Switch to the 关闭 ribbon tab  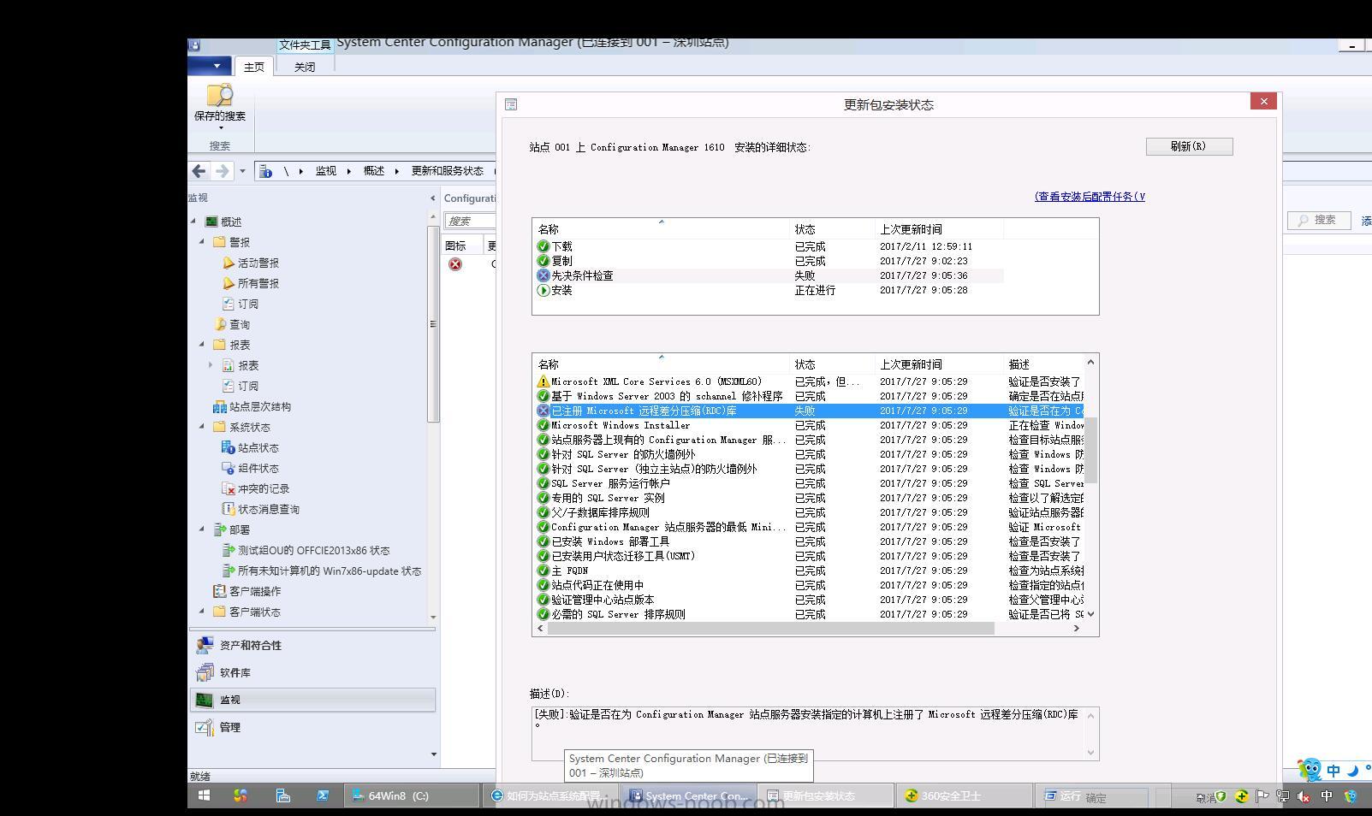point(305,67)
